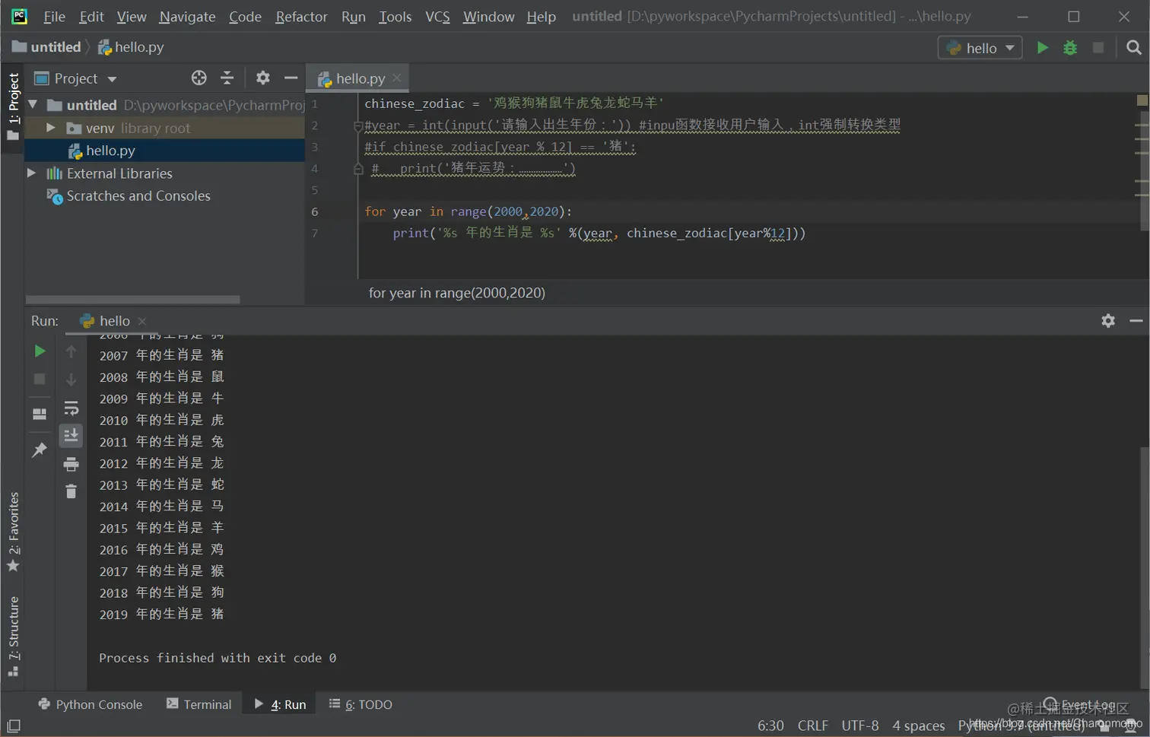
Task: Expand the venv folder
Action: pyautogui.click(x=50, y=127)
